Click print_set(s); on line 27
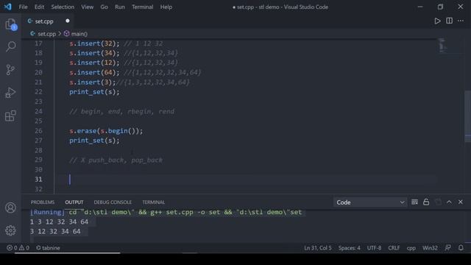The height and width of the screenshot is (265, 471). tap(94, 141)
